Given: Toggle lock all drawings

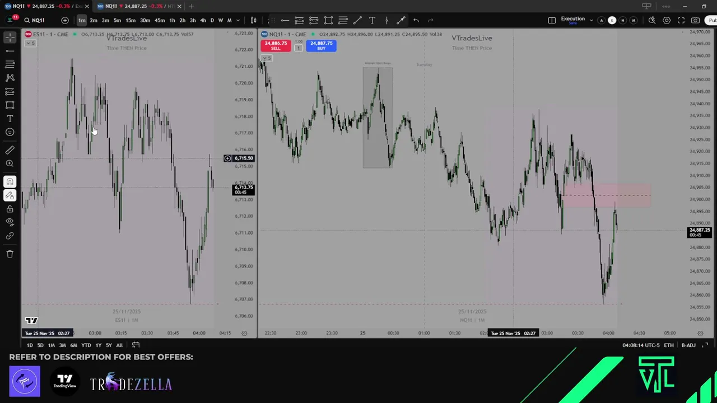Looking at the screenshot, I should point(10,209).
